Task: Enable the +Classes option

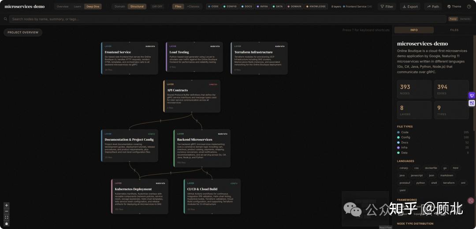Action: click(193, 6)
